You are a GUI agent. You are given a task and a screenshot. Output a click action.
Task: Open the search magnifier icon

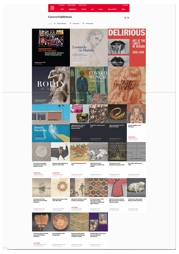[x=123, y=5]
